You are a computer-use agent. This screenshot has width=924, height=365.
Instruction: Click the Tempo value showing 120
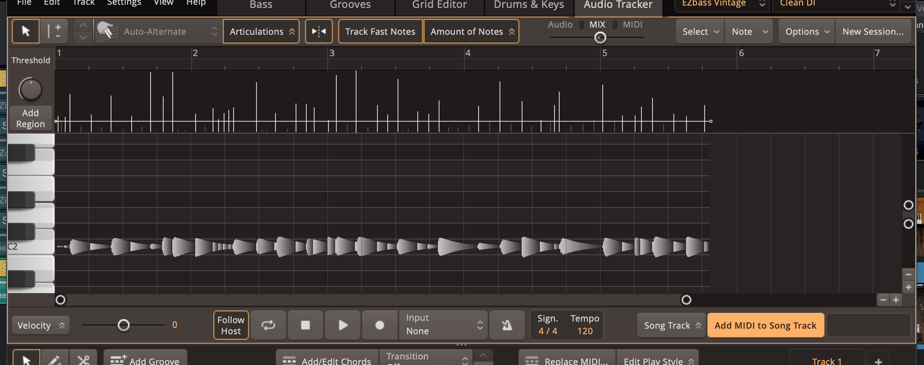click(584, 331)
